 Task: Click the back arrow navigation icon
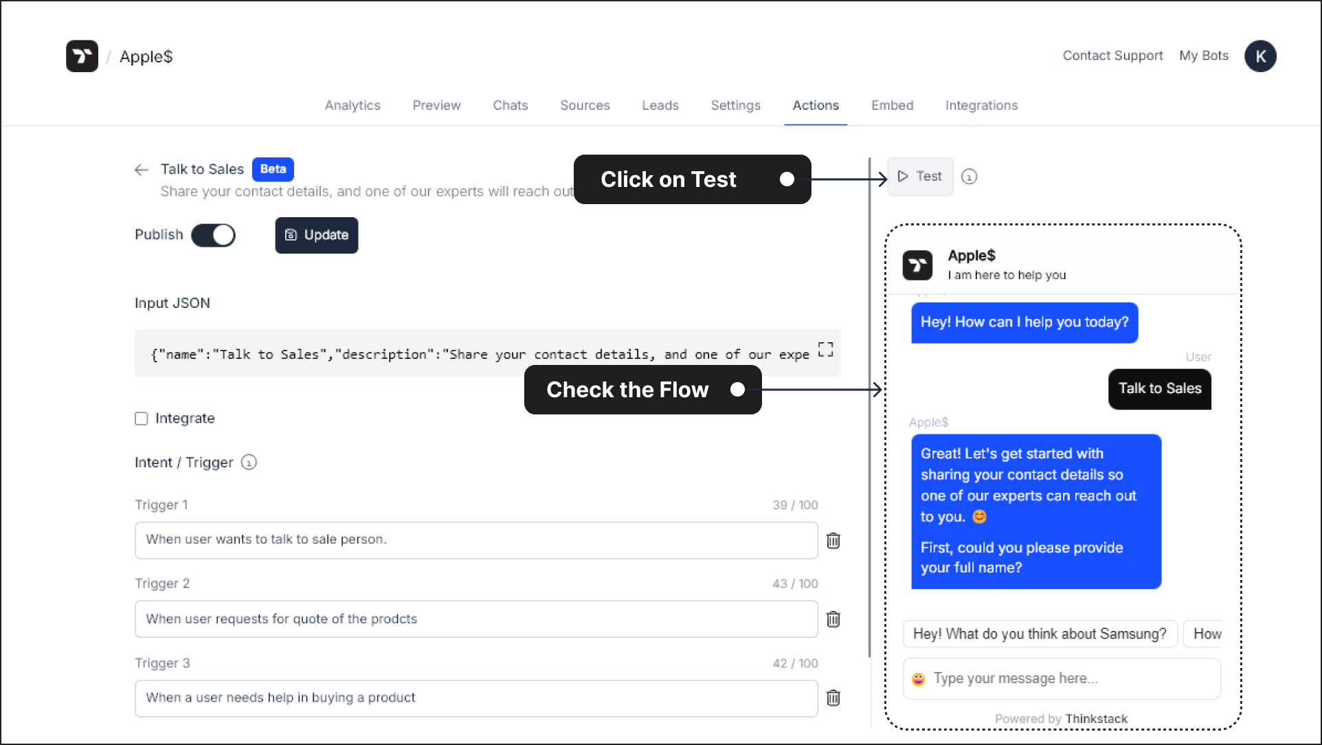pyautogui.click(x=142, y=169)
